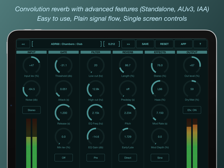Click the Early/Late knob showing 1.729
The image size is (224, 168).
128,137
